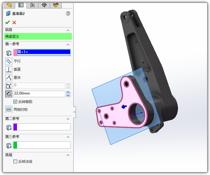Collapse the 第二参考 section
Viewport: 210px width, 175px height.
click(68, 119)
